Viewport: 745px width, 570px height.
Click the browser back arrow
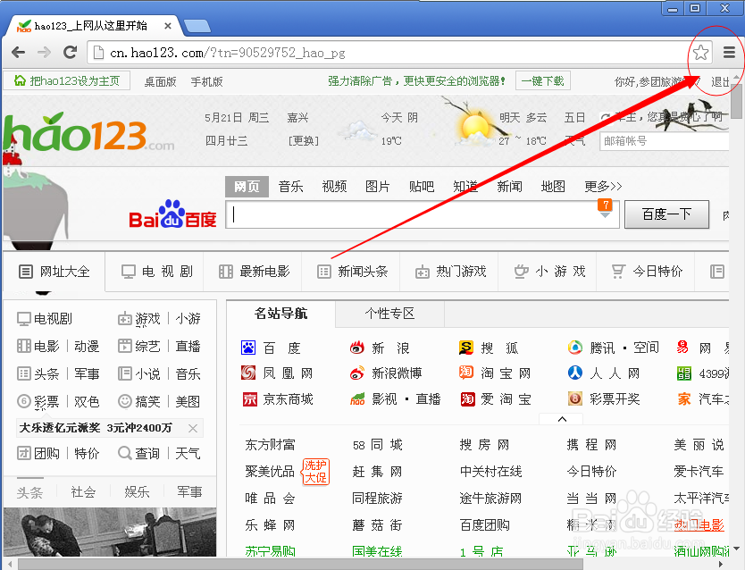click(x=19, y=52)
